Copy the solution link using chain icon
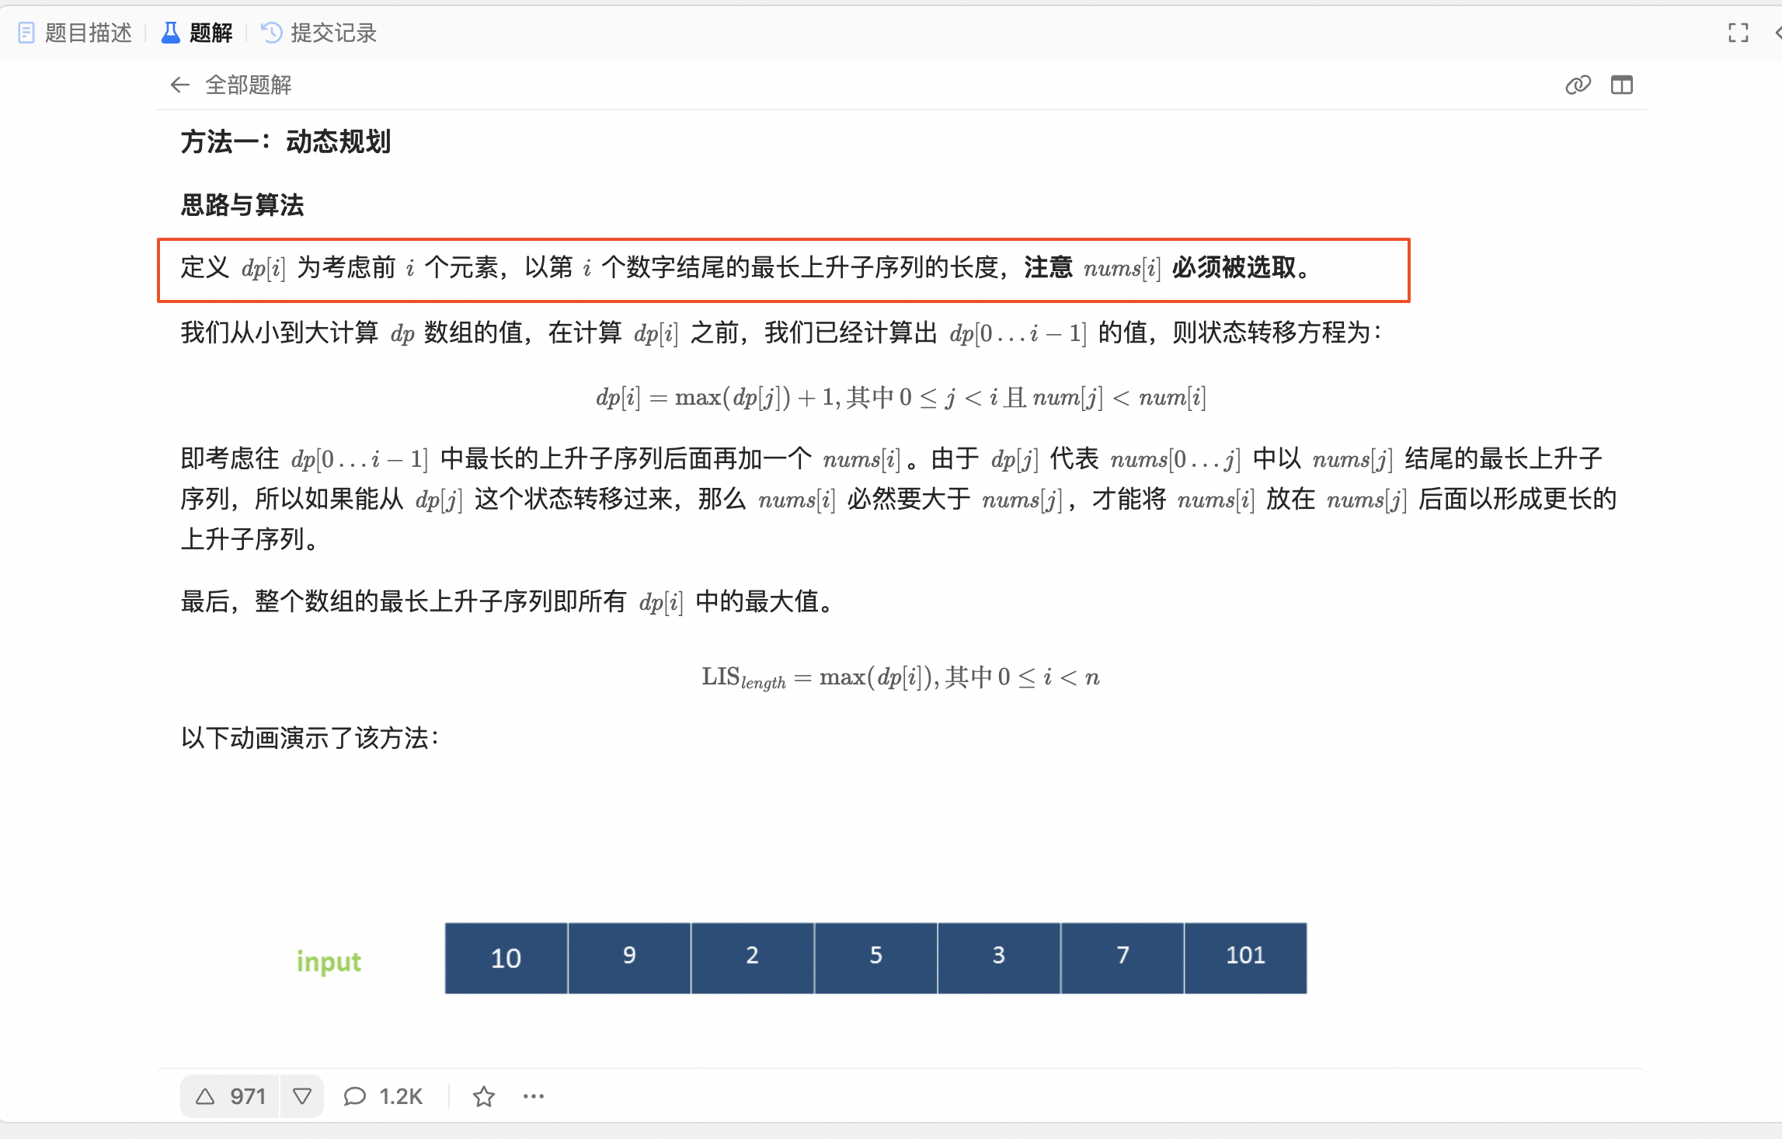Viewport: 1782px width, 1139px height. pos(1577,85)
